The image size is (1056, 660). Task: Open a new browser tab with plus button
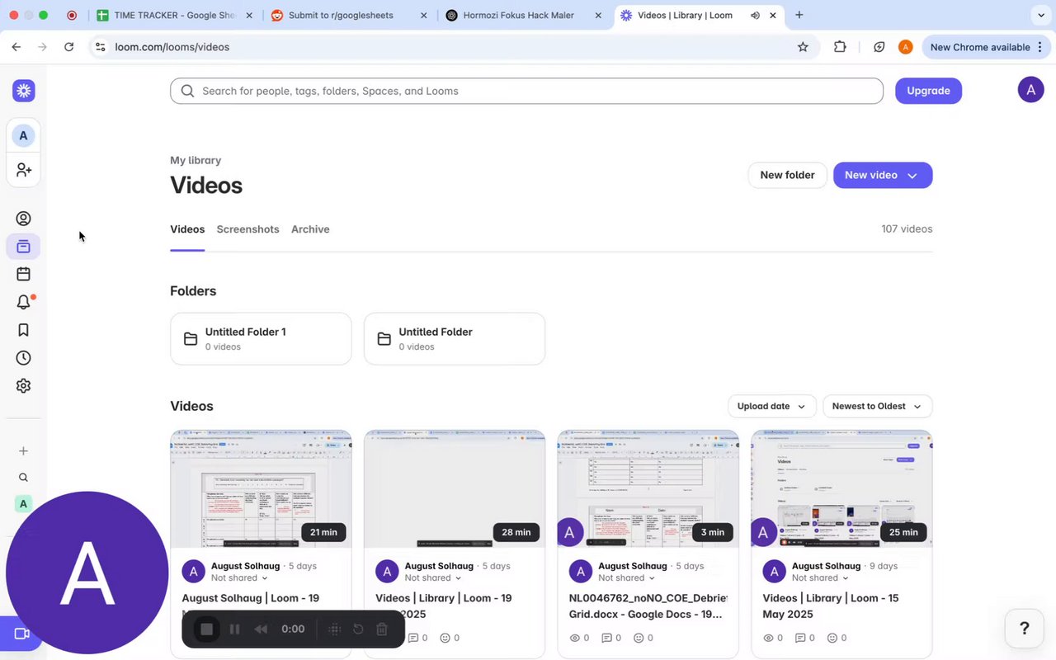click(799, 15)
